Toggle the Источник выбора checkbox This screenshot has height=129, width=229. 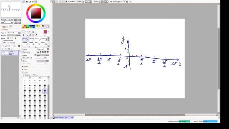pos(2,43)
